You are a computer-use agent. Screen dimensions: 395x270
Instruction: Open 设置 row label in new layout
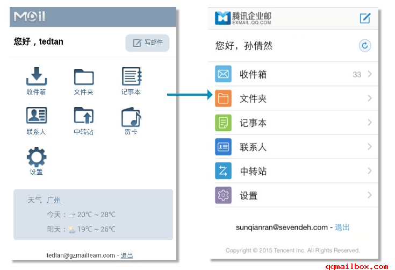(x=248, y=196)
